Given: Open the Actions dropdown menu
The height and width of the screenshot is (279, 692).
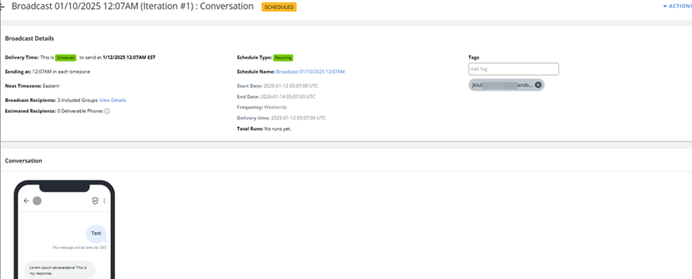Looking at the screenshot, I should (x=678, y=6).
